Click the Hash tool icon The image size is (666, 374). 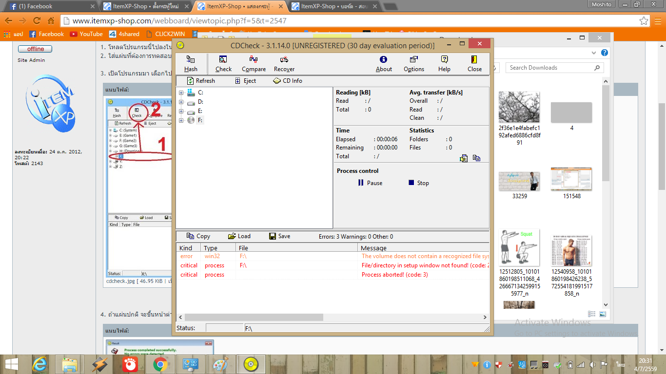tap(191, 63)
